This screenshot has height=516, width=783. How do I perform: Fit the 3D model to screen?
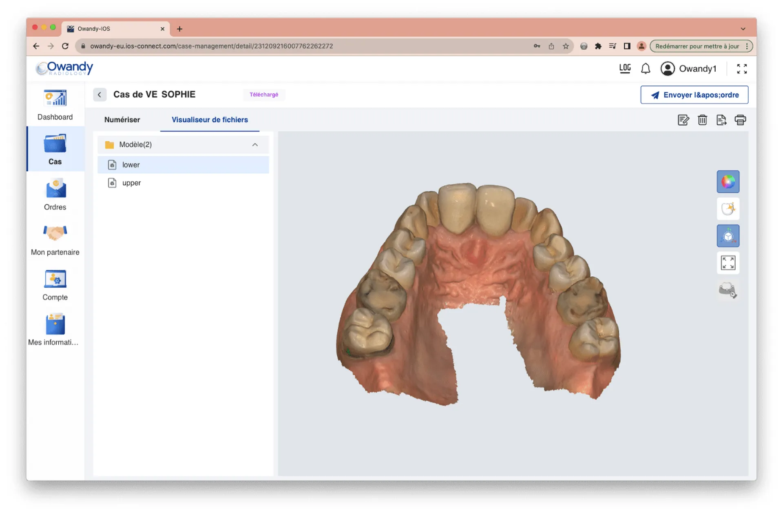[728, 262]
